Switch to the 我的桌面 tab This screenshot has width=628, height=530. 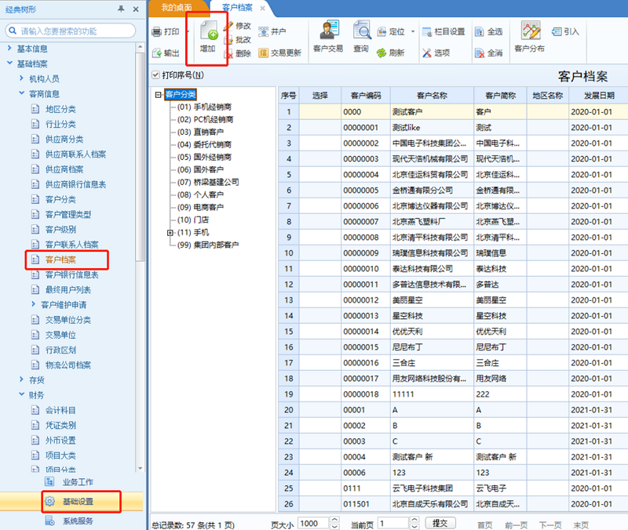pyautogui.click(x=177, y=8)
